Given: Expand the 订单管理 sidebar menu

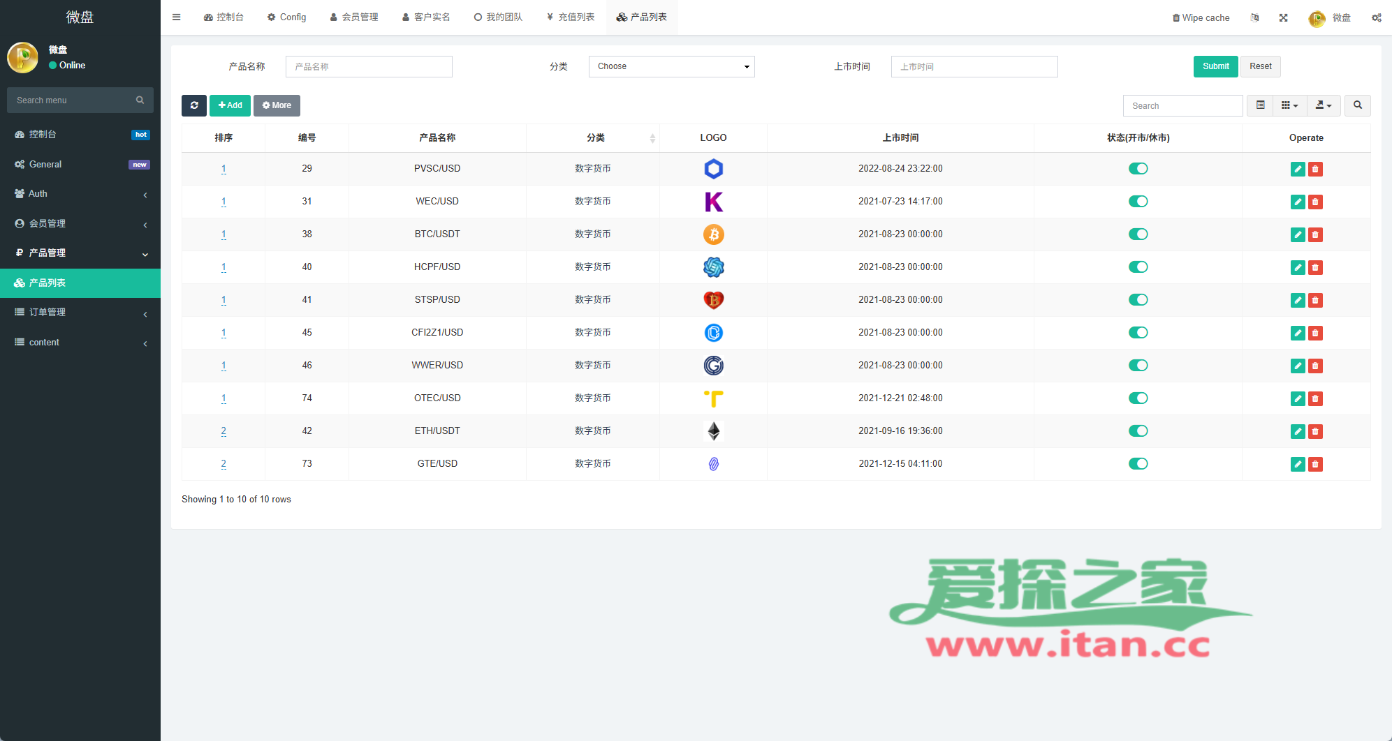Looking at the screenshot, I should click(x=80, y=313).
